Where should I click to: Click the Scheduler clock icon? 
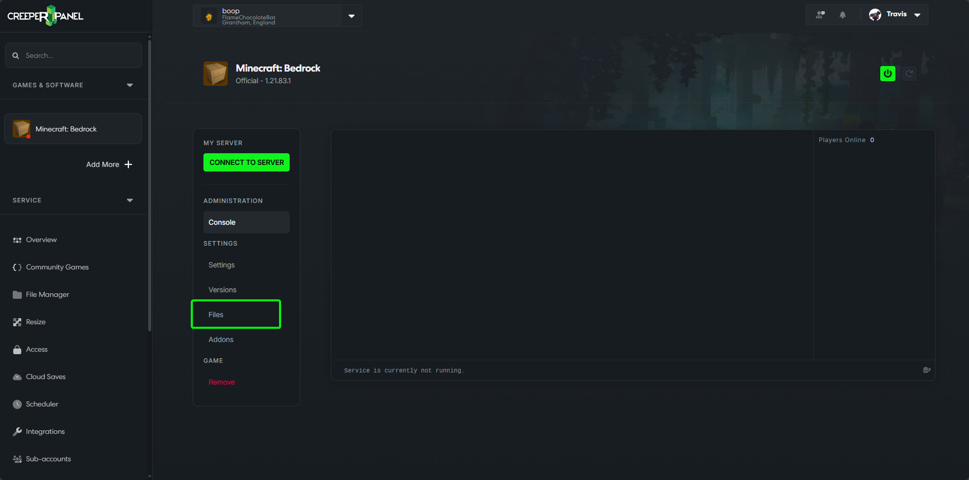tap(17, 404)
